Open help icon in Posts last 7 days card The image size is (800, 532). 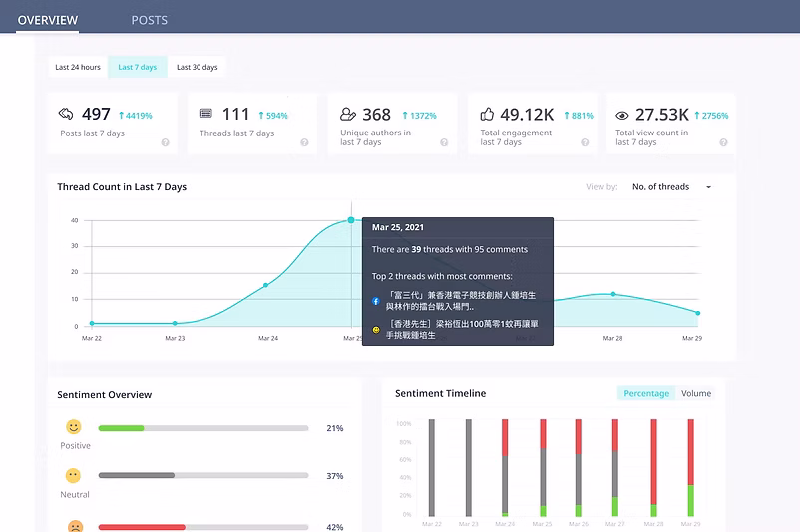pyautogui.click(x=165, y=142)
